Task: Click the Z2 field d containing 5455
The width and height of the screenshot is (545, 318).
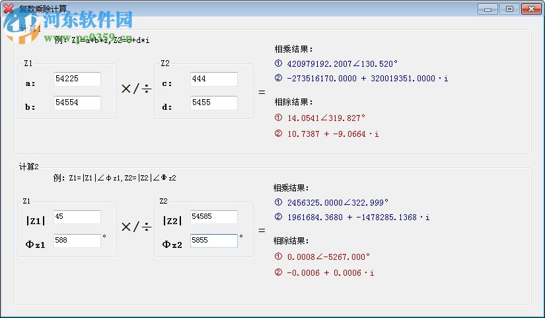Action: [214, 102]
